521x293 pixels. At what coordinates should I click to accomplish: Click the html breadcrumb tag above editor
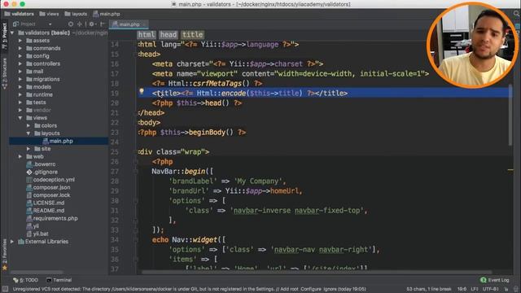[x=147, y=34]
